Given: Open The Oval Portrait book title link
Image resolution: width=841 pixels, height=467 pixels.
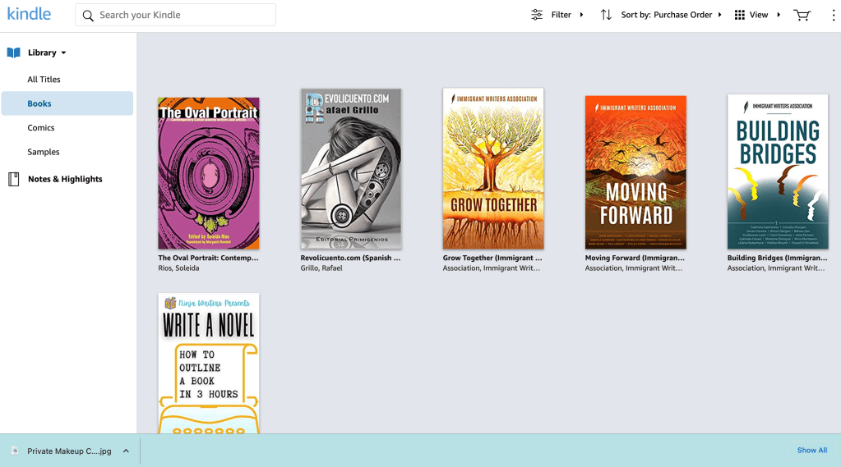Looking at the screenshot, I should pyautogui.click(x=208, y=258).
